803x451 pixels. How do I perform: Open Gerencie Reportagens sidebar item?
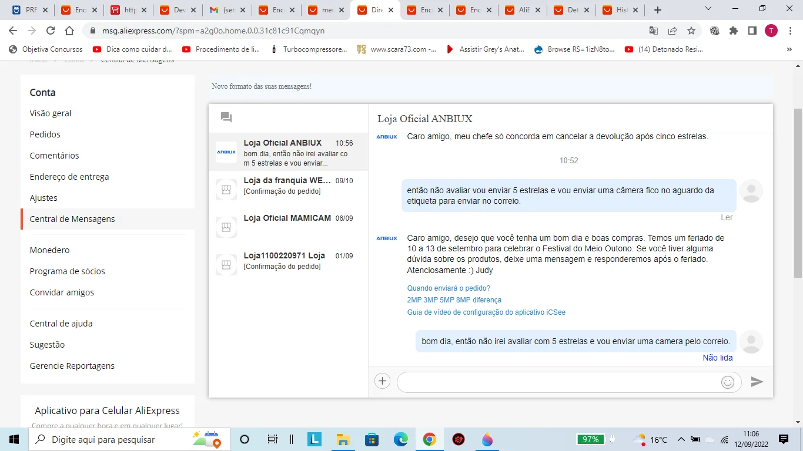(72, 366)
